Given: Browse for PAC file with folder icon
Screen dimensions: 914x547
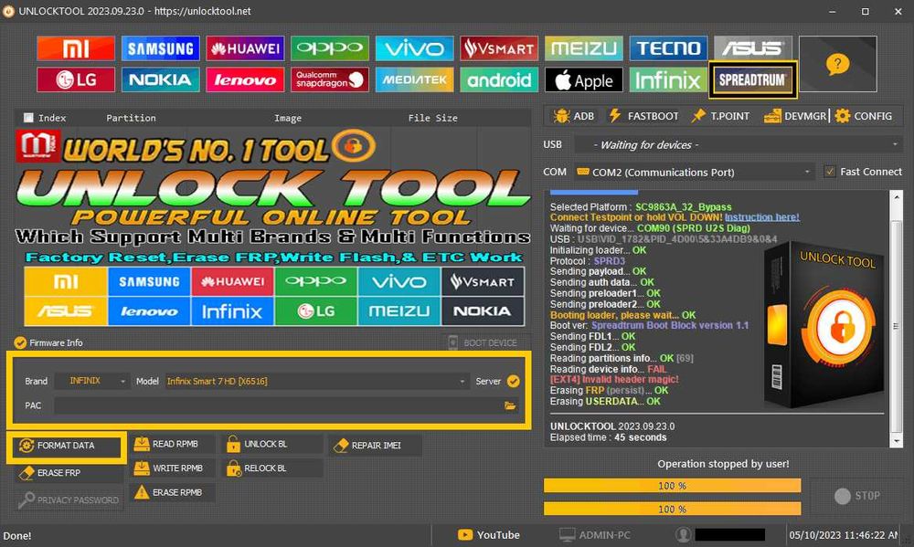Looking at the screenshot, I should point(510,405).
